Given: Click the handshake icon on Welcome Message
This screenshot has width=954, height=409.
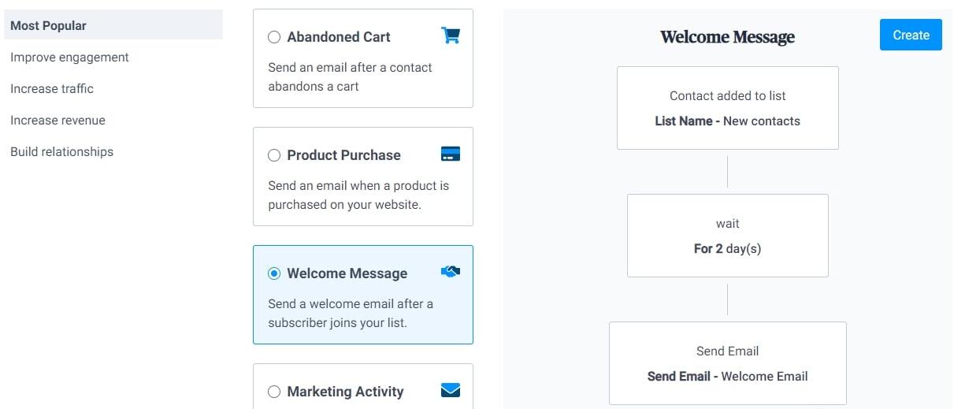Looking at the screenshot, I should coord(451,272).
